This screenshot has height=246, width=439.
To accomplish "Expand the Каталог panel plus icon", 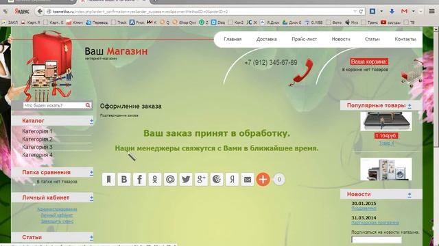I will (91, 121).
